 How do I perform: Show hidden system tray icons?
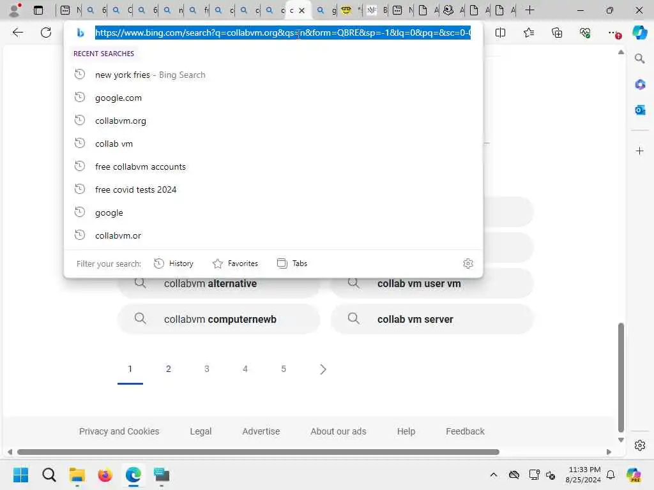[x=494, y=475]
